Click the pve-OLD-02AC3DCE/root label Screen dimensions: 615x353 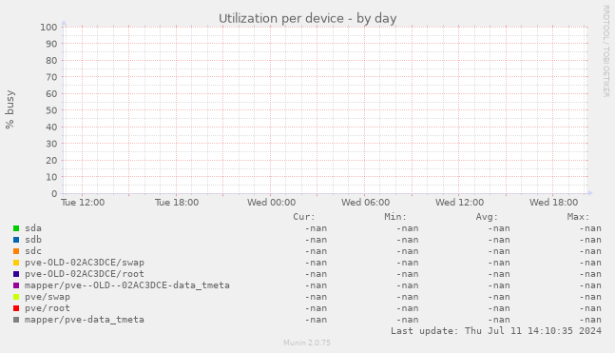pos(85,274)
